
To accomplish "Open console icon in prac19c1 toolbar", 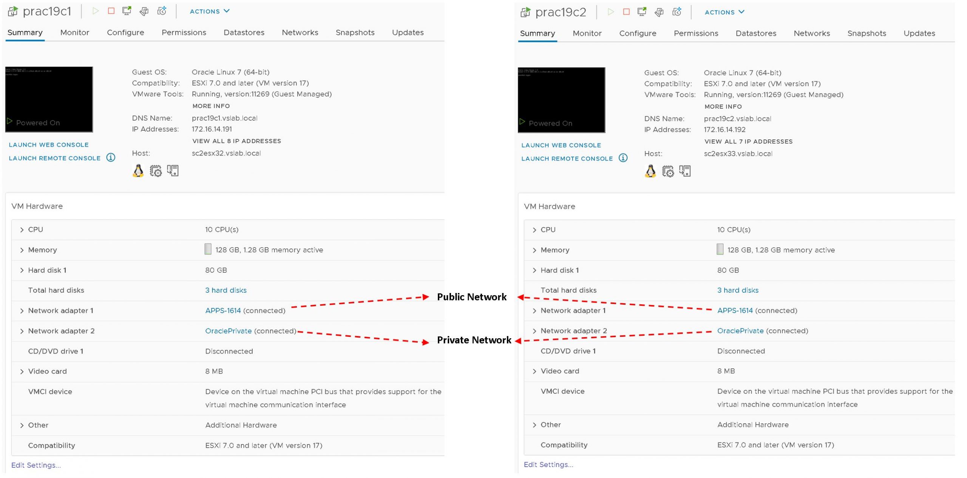I will pyautogui.click(x=127, y=11).
